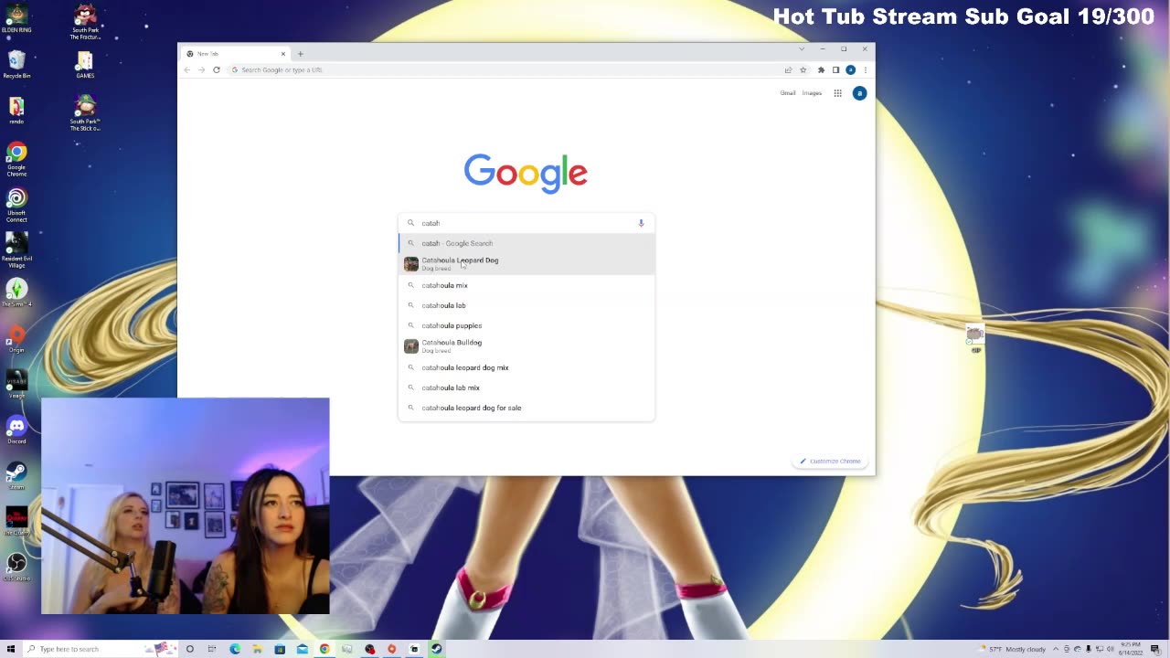Reload the page in Chrome toolbar
Viewport: 1170px width, 658px height.
217,69
